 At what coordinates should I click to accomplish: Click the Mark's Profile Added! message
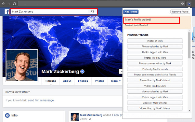tap(138, 20)
